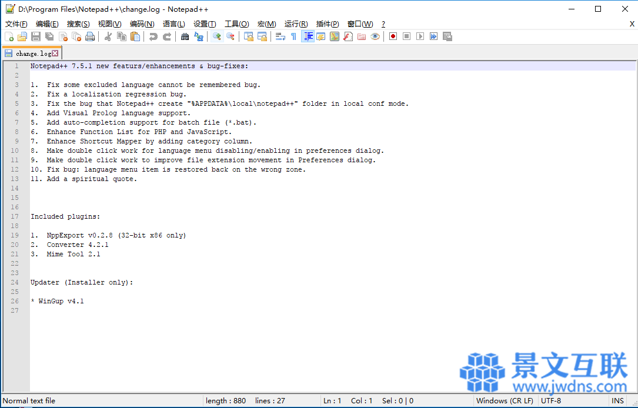The image size is (638, 408).
Task: Click the 'Ln : 1' status bar entry
Action: coord(332,401)
